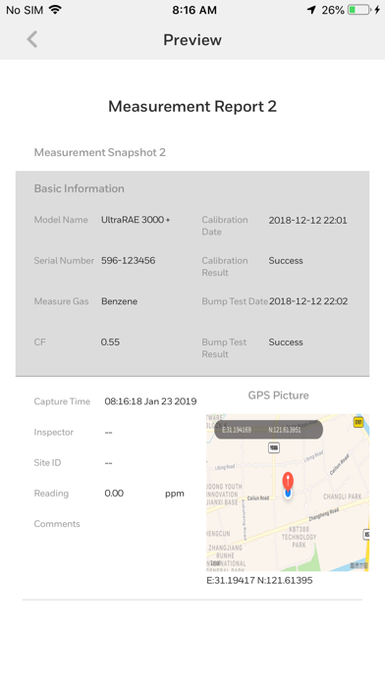Screen dimensions: 385x683
Task: Select the Preview title text
Action: [192, 39]
